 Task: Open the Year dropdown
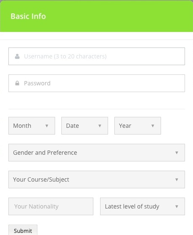pos(137,126)
